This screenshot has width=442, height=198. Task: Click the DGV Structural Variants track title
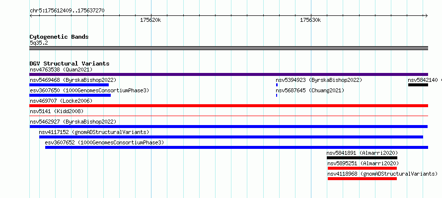[x=70, y=64]
